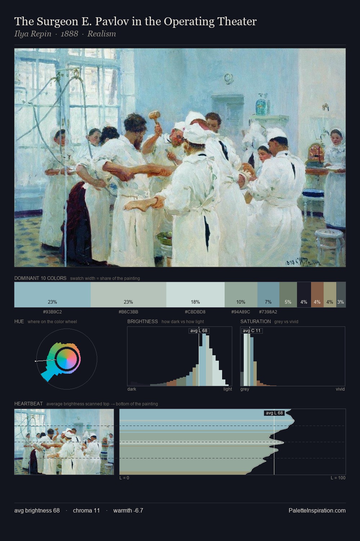The height and width of the screenshot is (541, 360).
Task: Click the 'vivid' axis label
Action: [340, 389]
